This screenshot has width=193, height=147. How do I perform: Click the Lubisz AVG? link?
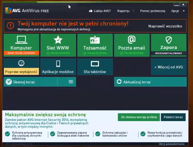[102, 11]
